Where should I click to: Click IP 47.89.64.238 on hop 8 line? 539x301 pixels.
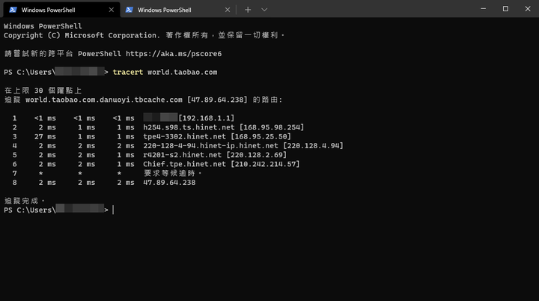[x=169, y=182]
